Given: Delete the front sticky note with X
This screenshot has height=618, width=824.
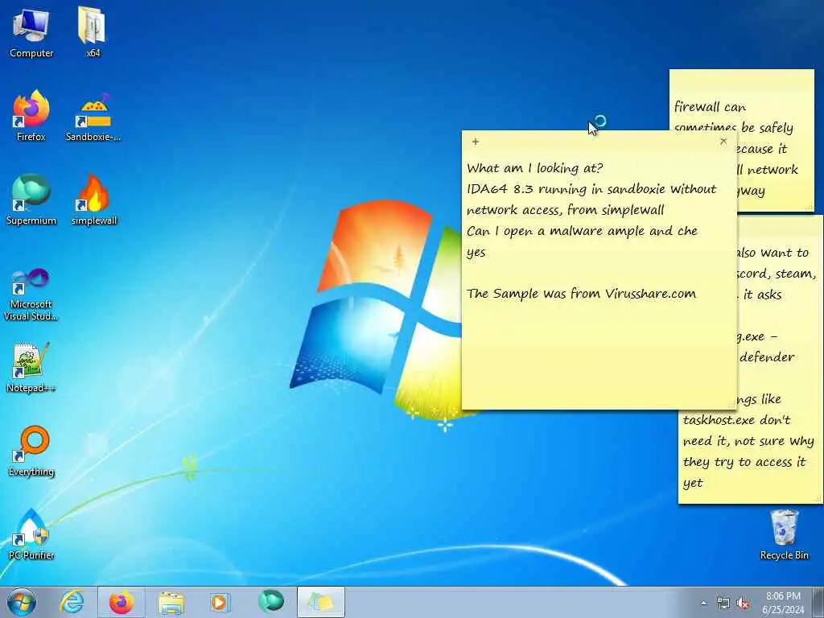Looking at the screenshot, I should [723, 142].
